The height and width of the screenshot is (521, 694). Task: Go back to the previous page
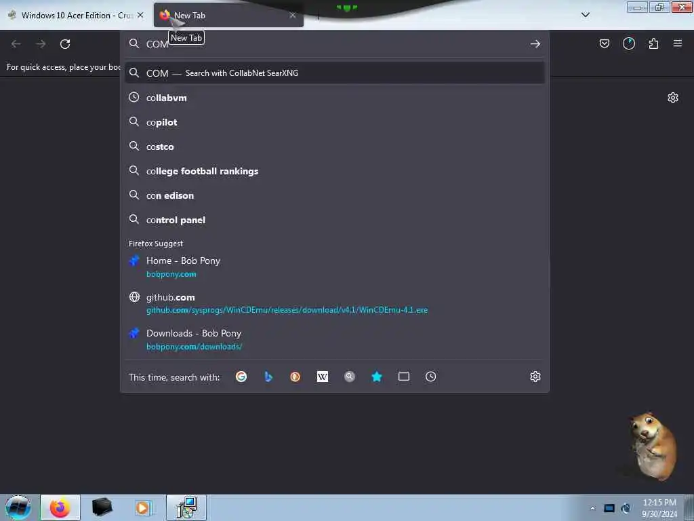(x=16, y=44)
